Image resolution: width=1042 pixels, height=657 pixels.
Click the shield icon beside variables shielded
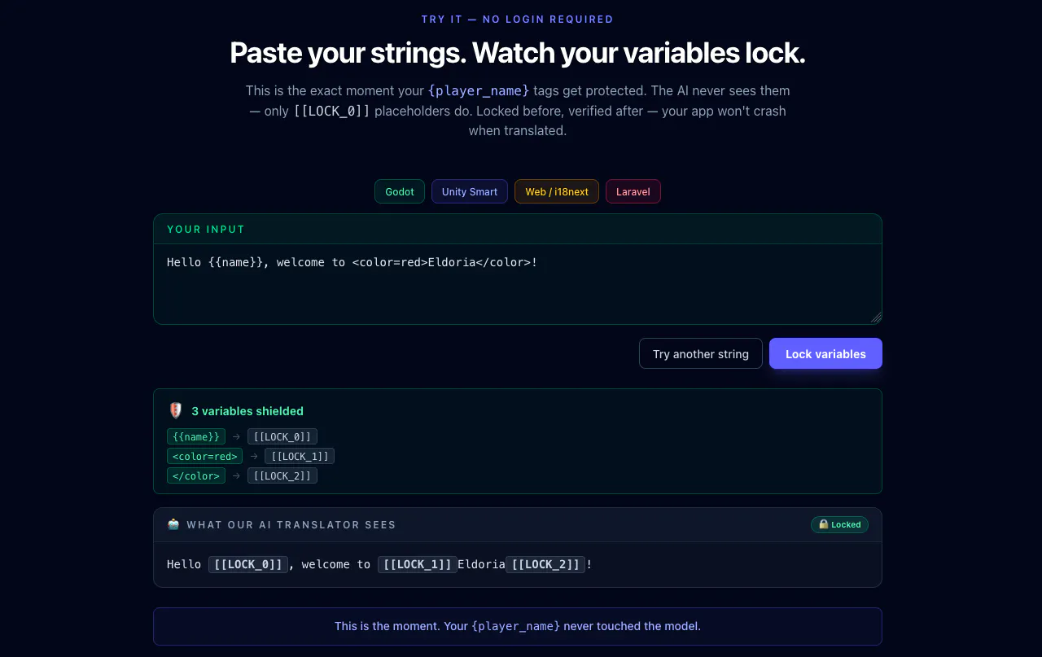click(x=175, y=411)
